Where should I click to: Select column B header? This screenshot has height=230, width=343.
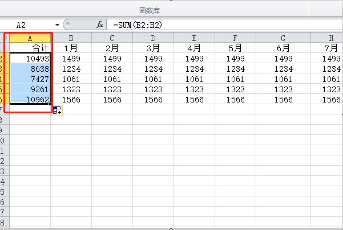coord(71,38)
